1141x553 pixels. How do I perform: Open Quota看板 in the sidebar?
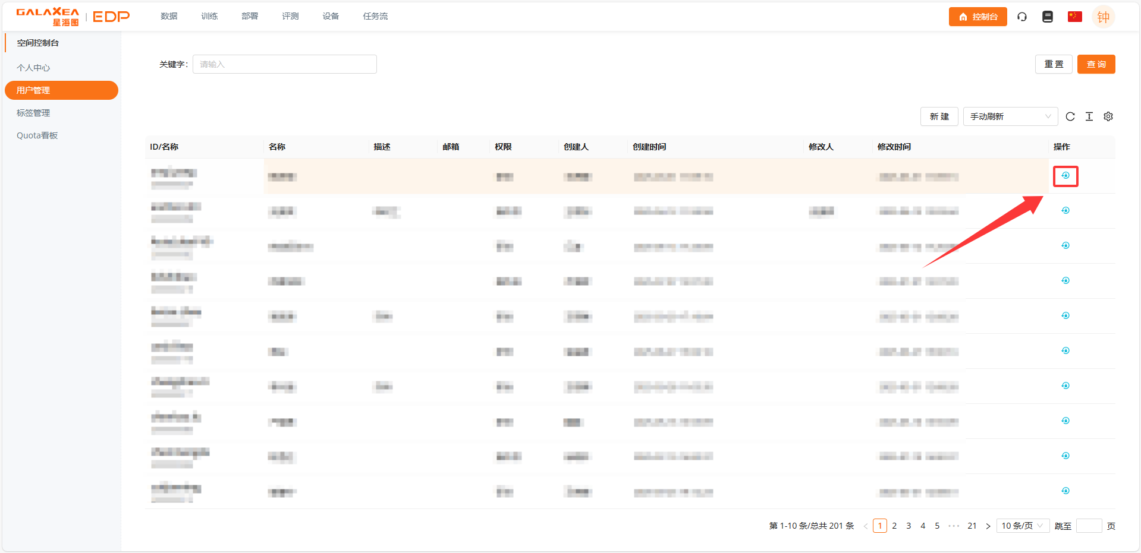37,135
